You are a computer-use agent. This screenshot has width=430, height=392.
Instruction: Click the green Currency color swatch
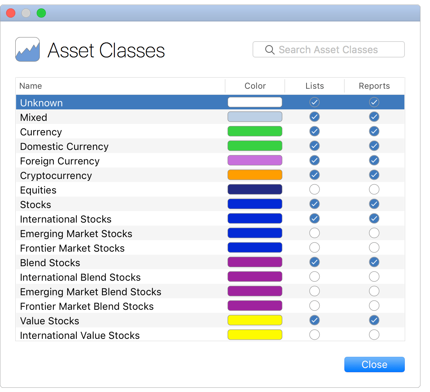(255, 131)
